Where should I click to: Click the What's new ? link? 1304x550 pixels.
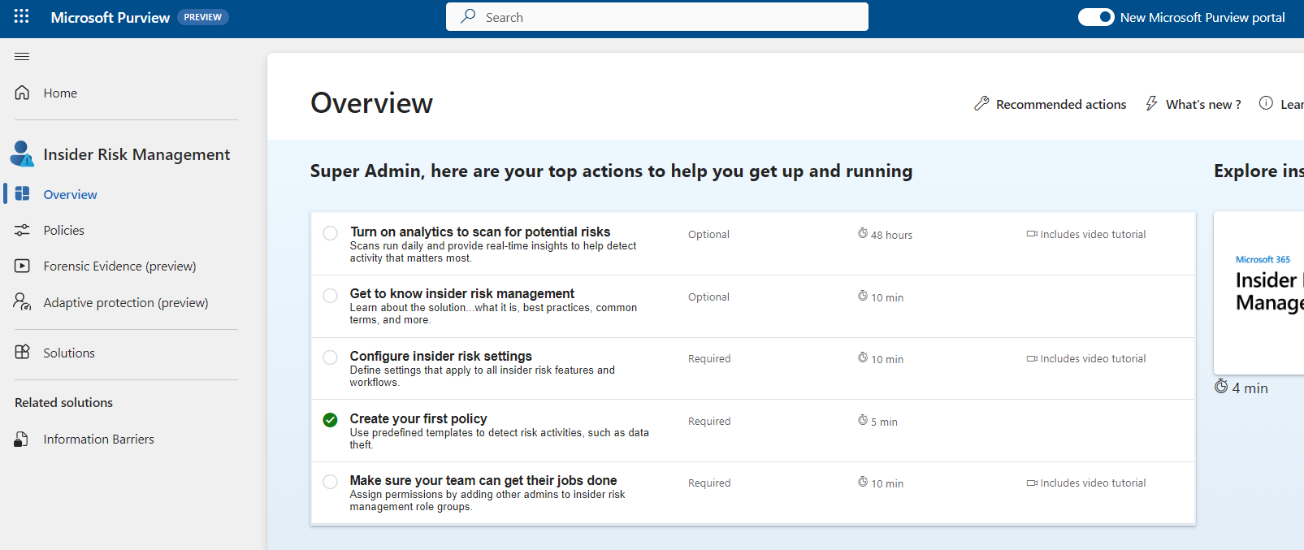point(1194,104)
